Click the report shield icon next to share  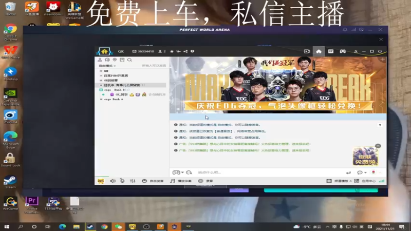click(x=192, y=51)
